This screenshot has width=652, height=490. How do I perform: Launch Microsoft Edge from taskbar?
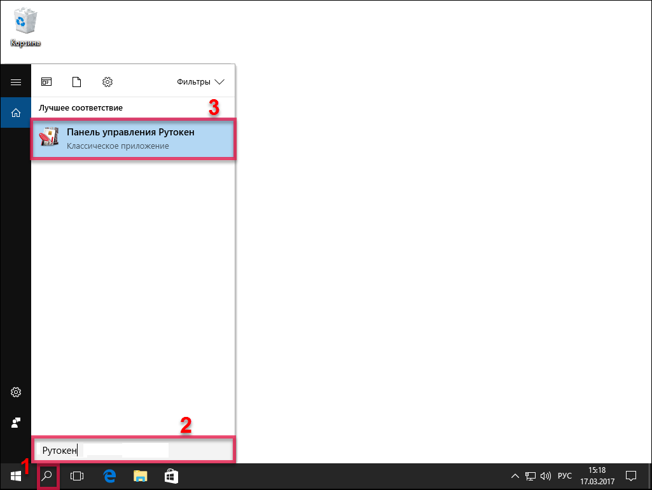coord(109,476)
